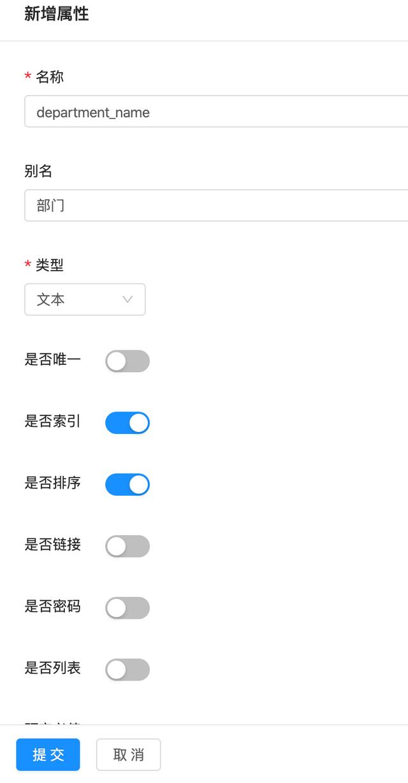Image resolution: width=408 pixels, height=783 pixels.
Task: Click the 是否链接 label text
Action: (x=53, y=545)
